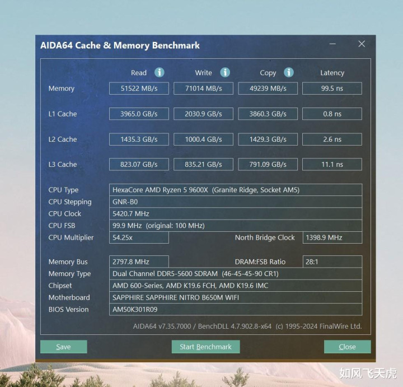Click the L2 Cache Write 1000.4 GB/s value
This screenshot has width=403, height=387.
coord(203,139)
